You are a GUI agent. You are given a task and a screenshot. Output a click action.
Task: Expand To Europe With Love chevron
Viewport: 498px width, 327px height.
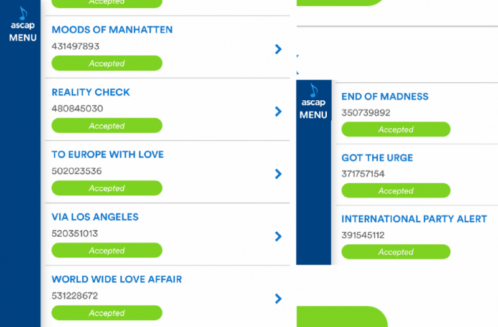(278, 174)
